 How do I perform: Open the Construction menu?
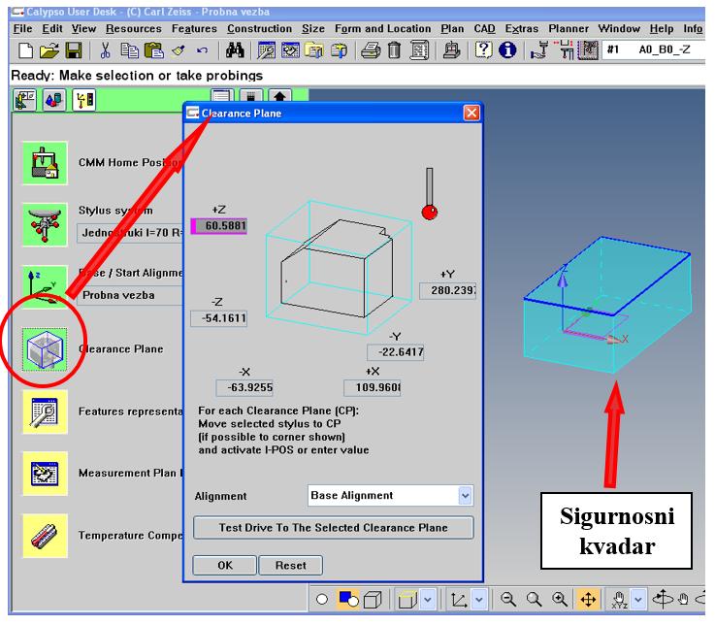click(259, 29)
